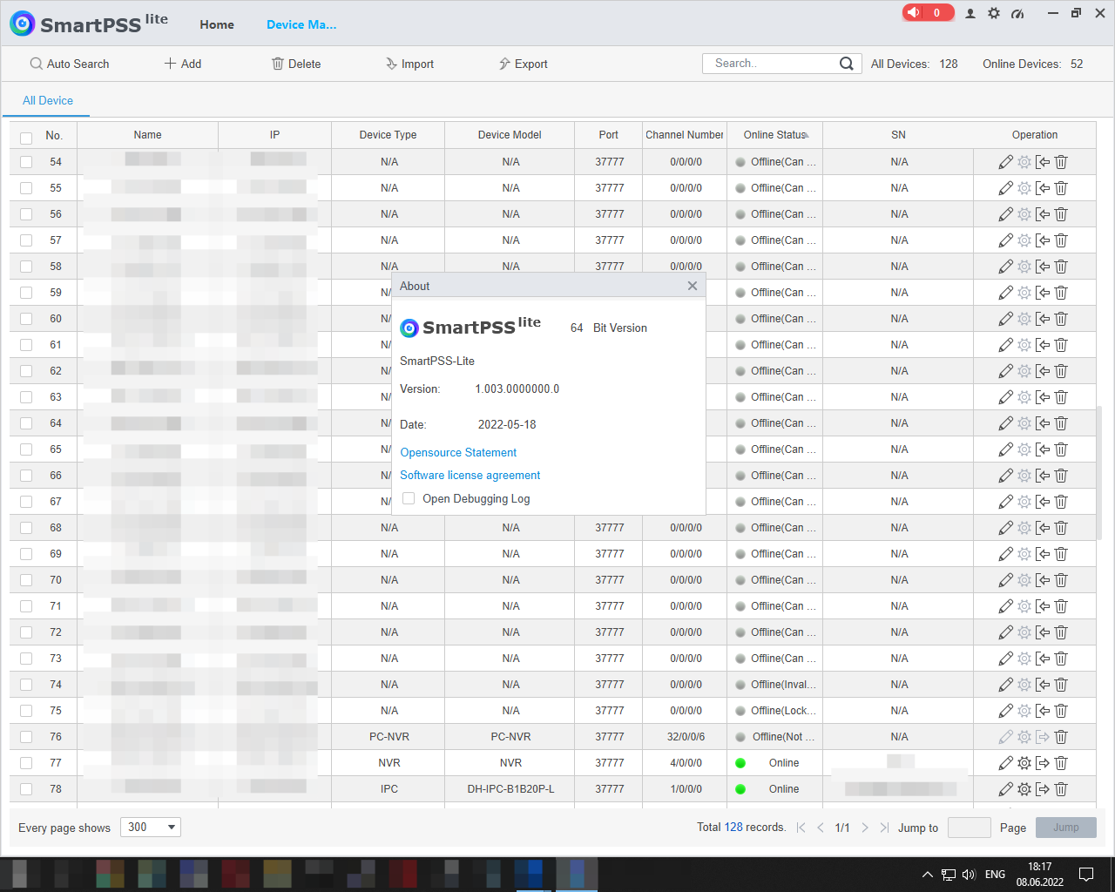Click the vertical scrollbar of device table

click(x=1099, y=472)
